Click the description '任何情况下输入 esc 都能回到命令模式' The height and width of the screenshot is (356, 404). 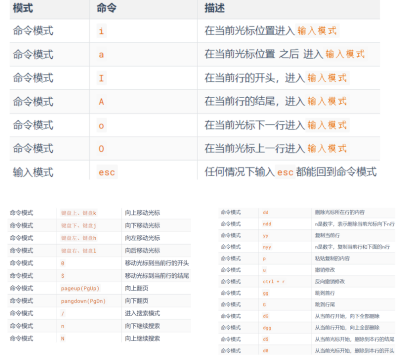point(291,172)
